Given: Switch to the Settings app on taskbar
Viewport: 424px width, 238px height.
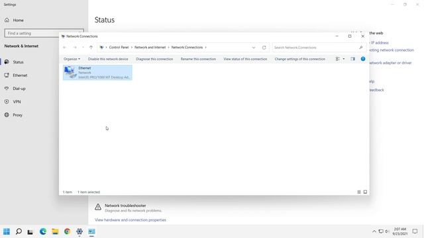Looking at the screenshot, I should click(79, 231).
